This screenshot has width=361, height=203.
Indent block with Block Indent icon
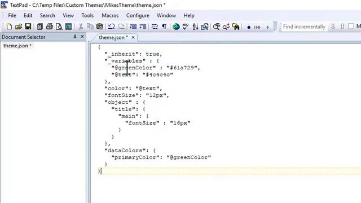tap(133, 27)
